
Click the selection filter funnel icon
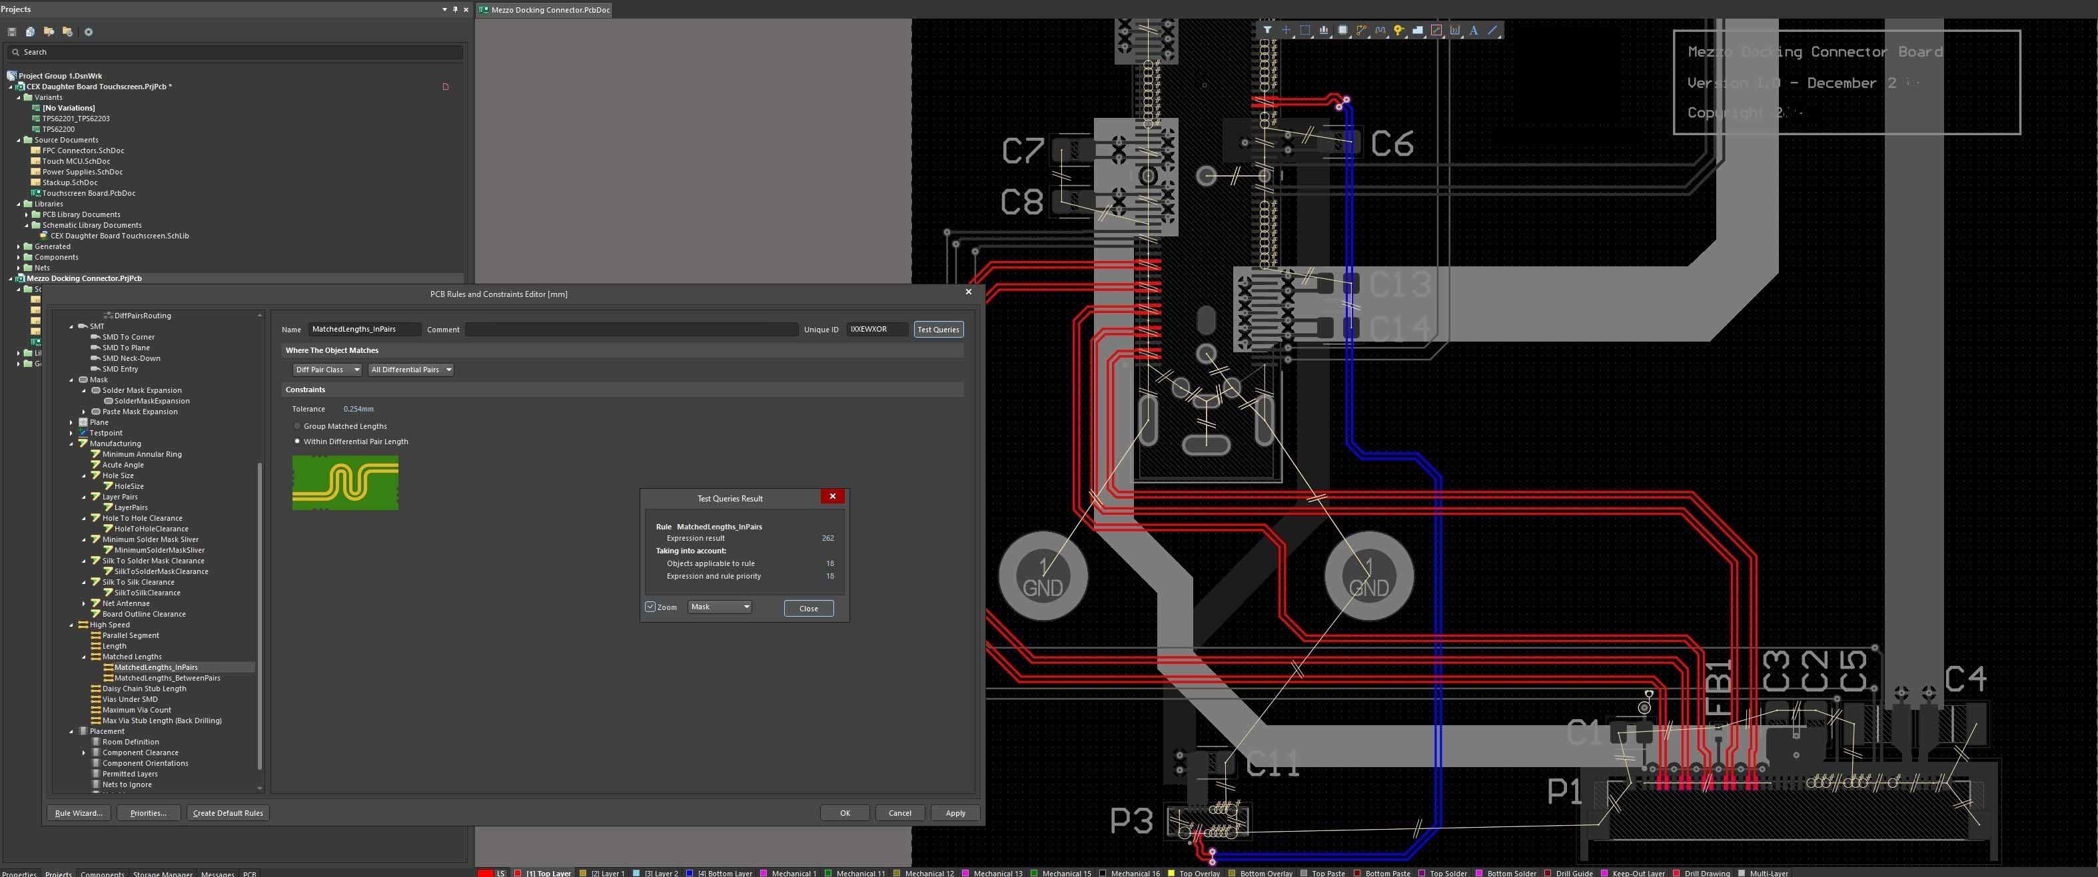click(x=1267, y=30)
